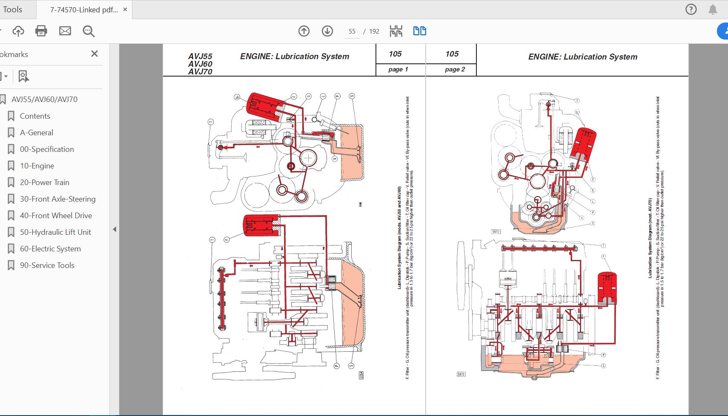Click the AVJ60 model text
Image resolution: width=728 pixels, height=416 pixels.
click(200, 64)
